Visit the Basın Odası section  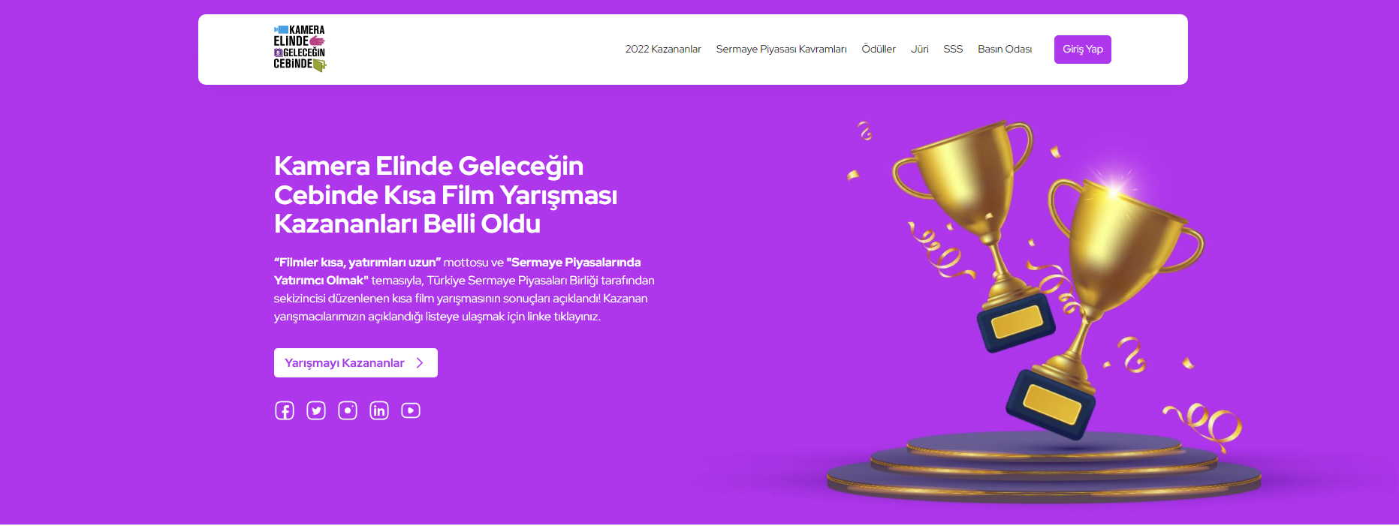1005,50
